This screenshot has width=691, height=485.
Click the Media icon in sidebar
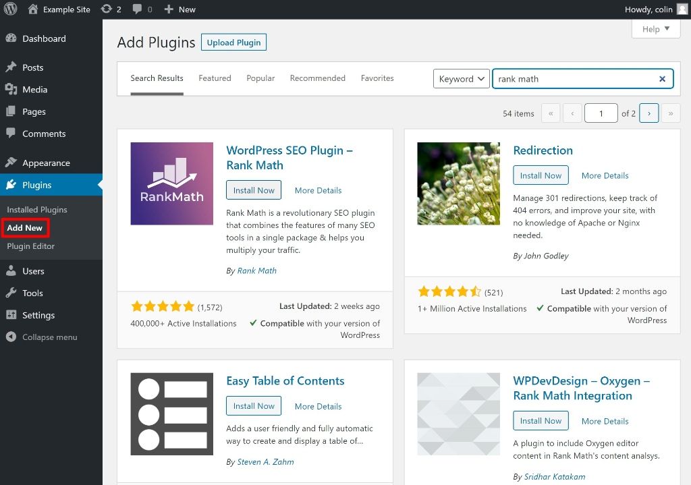pos(11,89)
